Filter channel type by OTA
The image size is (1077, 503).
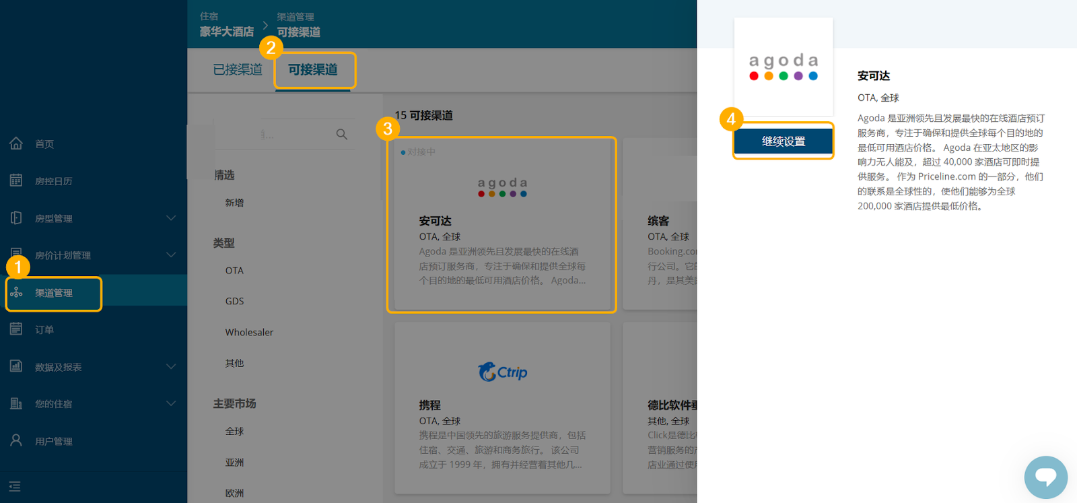click(x=234, y=271)
